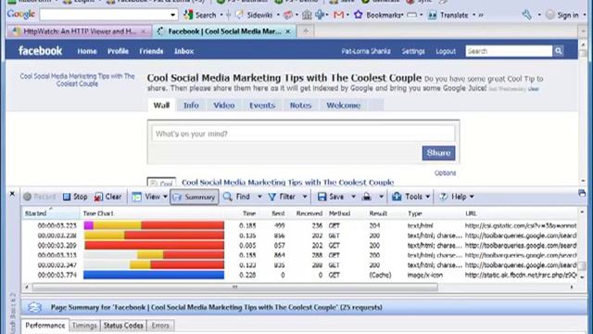Screen dimensions: 593x334
Task: Click the Google logo on the toolbar
Action: [x=21, y=15]
